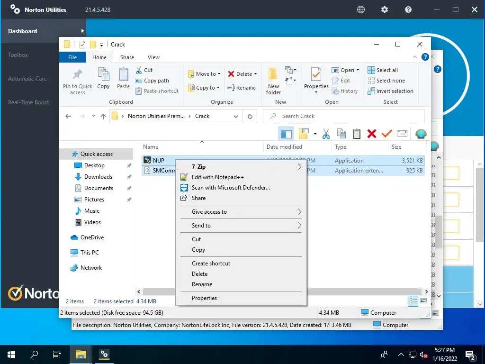Viewport: 485px width, 364px height.
Task: Select OneDrive in navigation pane
Action: tap(92, 237)
